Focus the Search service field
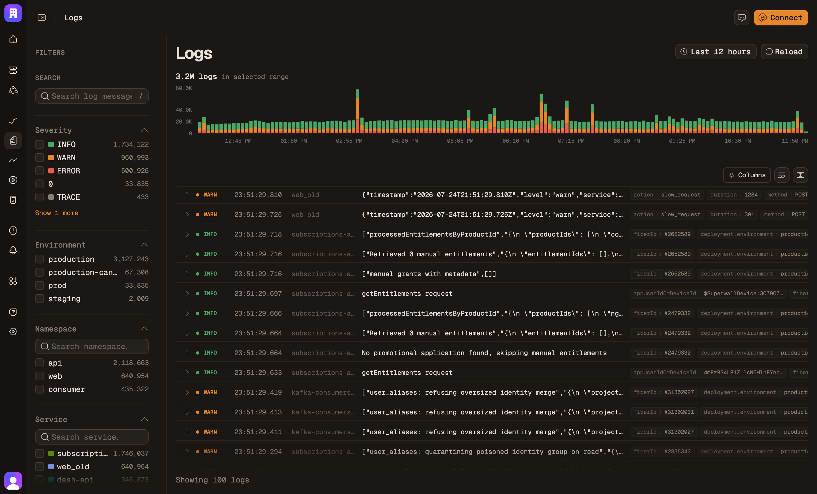Image resolution: width=817 pixels, height=494 pixels. (x=92, y=437)
